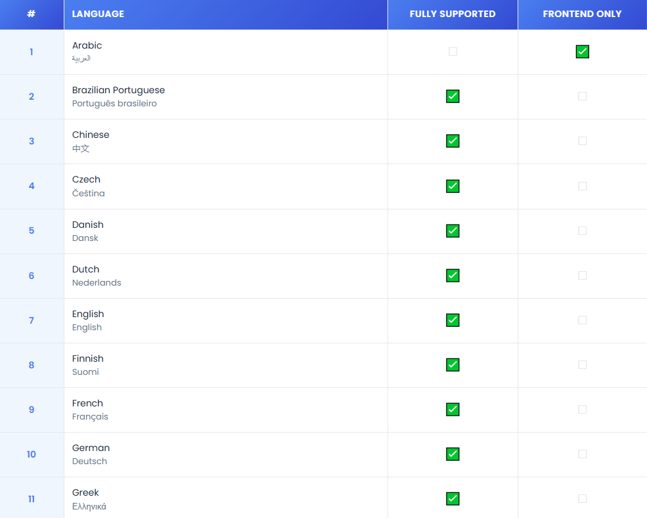This screenshot has width=647, height=518.
Task: Uncheck Frontend Only checkbox for Arabic
Action: click(582, 52)
